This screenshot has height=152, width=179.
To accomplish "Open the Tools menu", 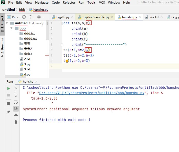I will pos(92,3).
